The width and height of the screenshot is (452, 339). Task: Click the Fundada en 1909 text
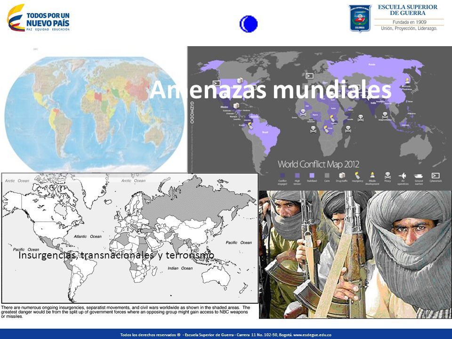(x=409, y=22)
